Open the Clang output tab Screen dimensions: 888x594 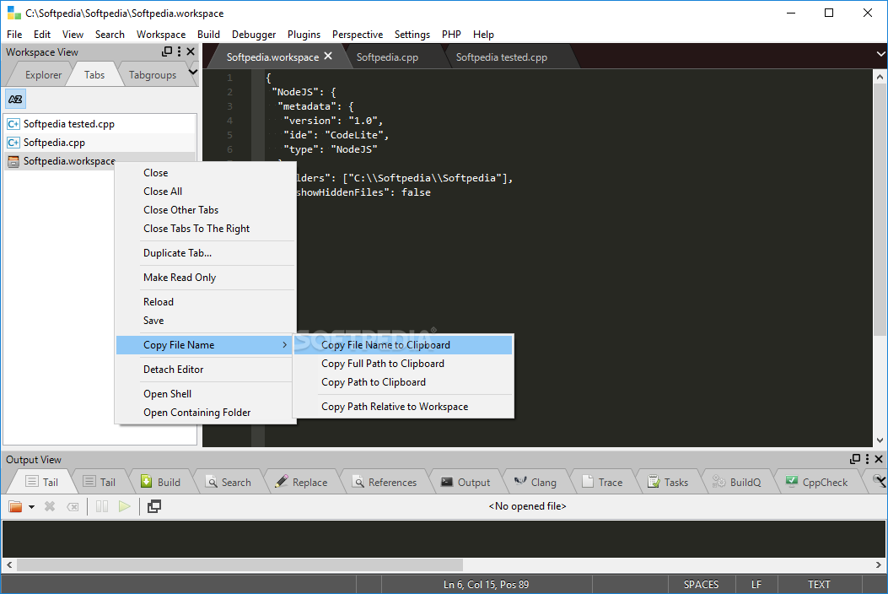(535, 483)
